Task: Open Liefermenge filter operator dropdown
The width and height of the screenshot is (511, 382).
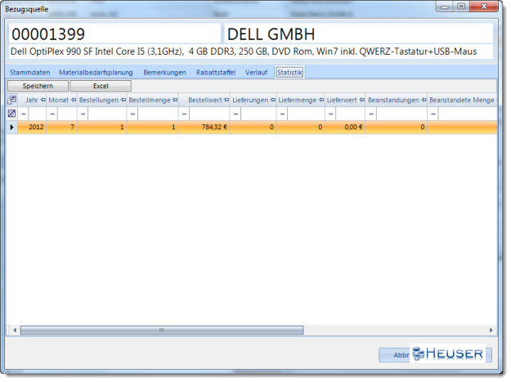Action: pyautogui.click(x=282, y=114)
